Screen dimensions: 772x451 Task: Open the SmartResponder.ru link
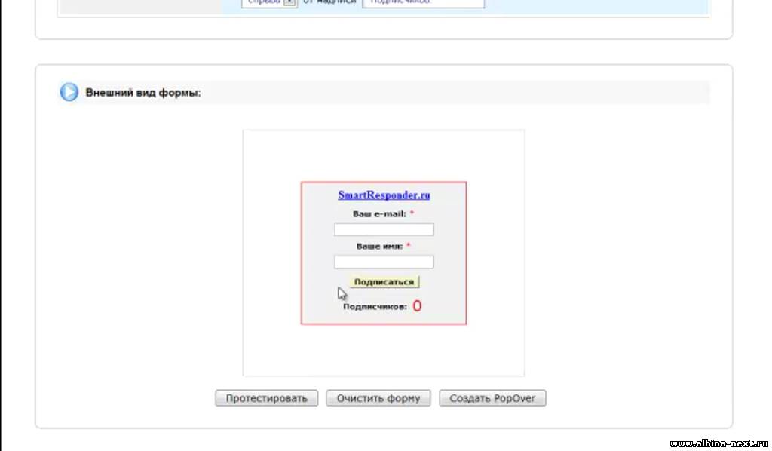384,195
